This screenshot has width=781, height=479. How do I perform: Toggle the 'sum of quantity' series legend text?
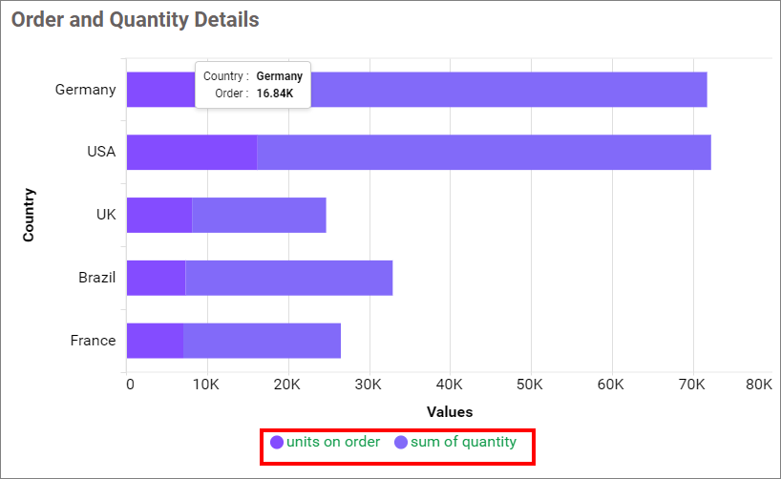point(463,442)
